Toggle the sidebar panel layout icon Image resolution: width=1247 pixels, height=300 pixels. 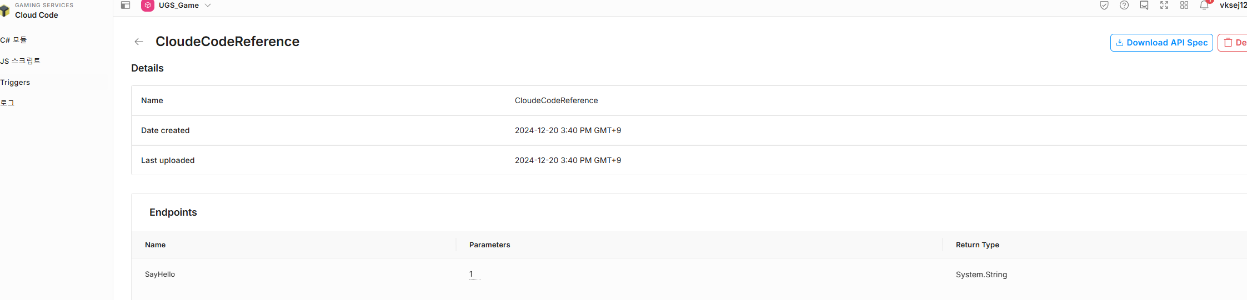126,5
